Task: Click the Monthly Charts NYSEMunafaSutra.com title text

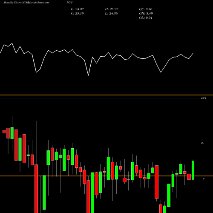Action: pos(26,3)
